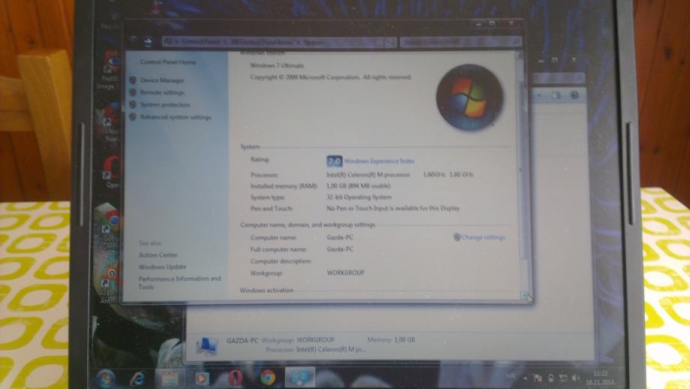Image resolution: width=690 pixels, height=389 pixels.
Task: Open Action Center under See also
Action: coord(158,255)
